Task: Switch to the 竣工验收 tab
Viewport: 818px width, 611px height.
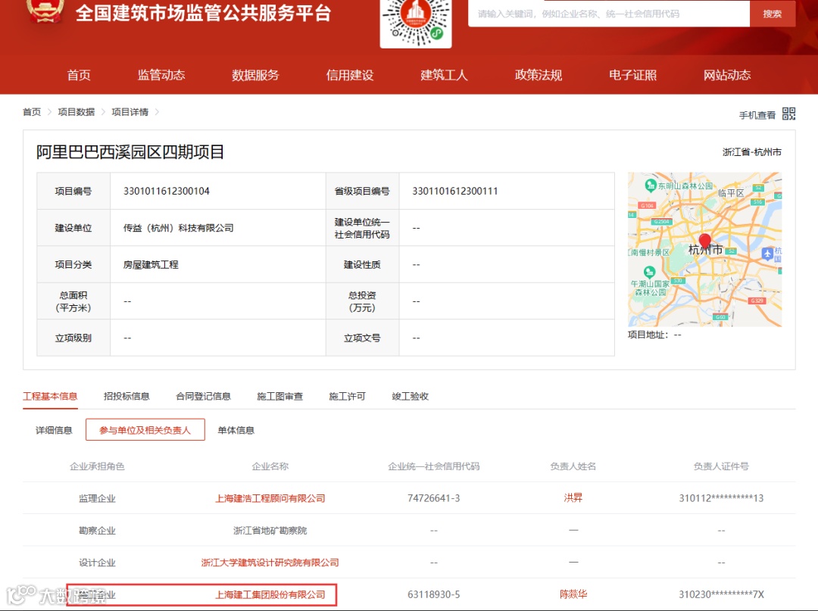Action: tap(411, 396)
